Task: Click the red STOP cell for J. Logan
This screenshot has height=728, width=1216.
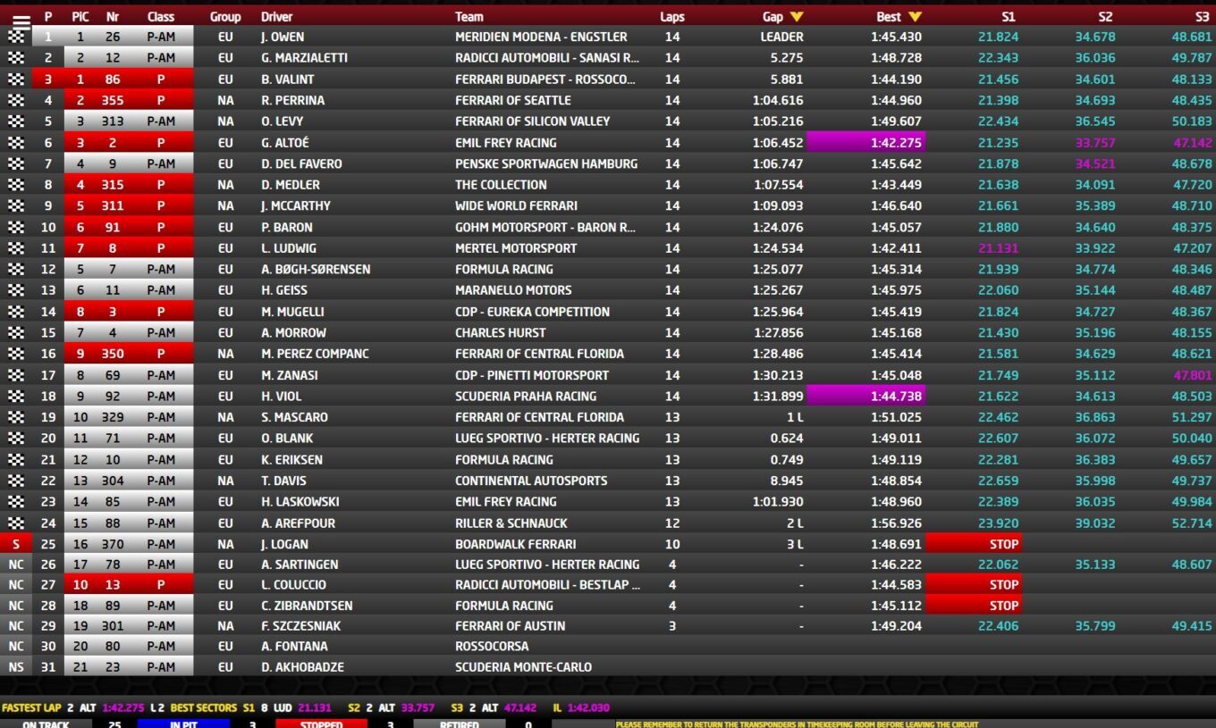Action: click(973, 544)
